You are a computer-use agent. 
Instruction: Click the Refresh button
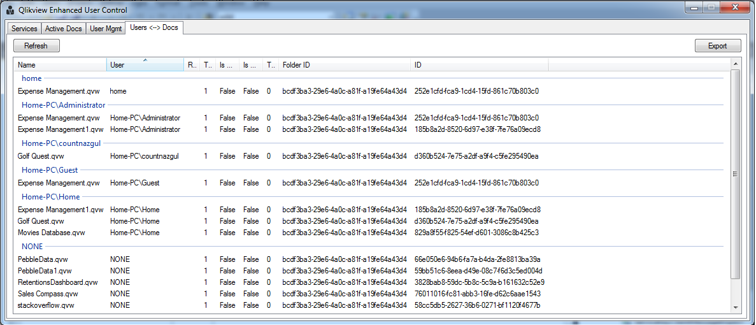(x=36, y=46)
